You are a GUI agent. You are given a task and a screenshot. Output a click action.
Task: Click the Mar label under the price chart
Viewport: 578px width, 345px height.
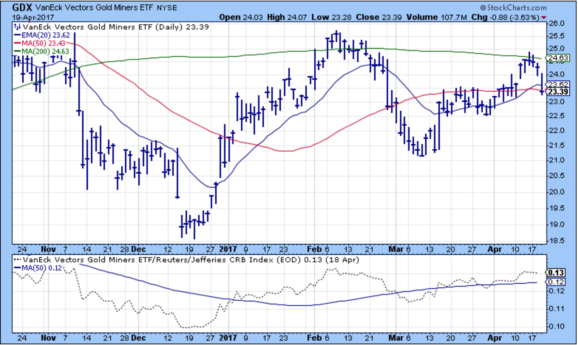(396, 249)
